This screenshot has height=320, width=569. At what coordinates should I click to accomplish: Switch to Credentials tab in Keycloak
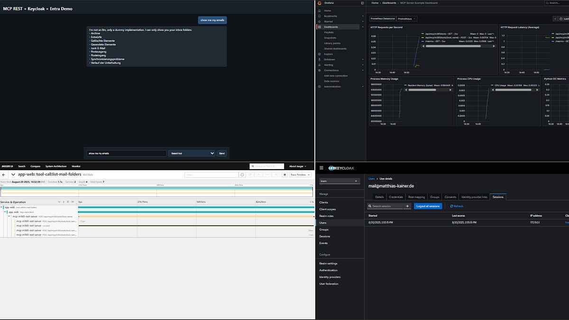(396, 197)
